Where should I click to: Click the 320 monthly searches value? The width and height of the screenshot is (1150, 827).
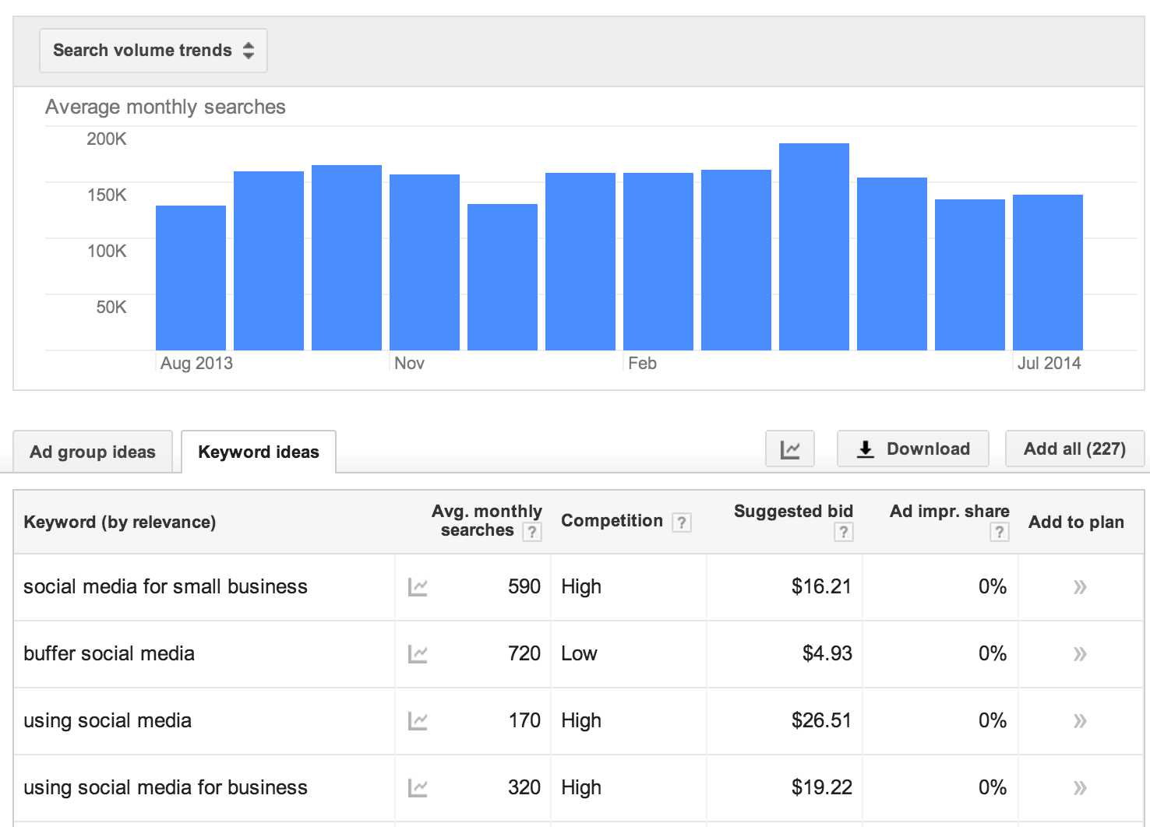tap(524, 787)
